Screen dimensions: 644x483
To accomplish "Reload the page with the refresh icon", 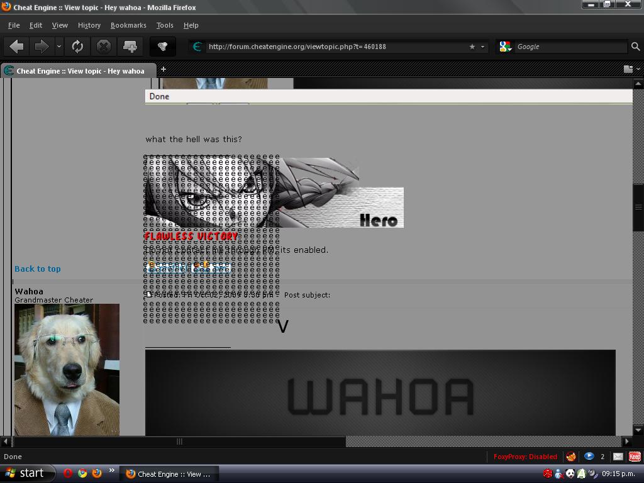I will pos(77,47).
